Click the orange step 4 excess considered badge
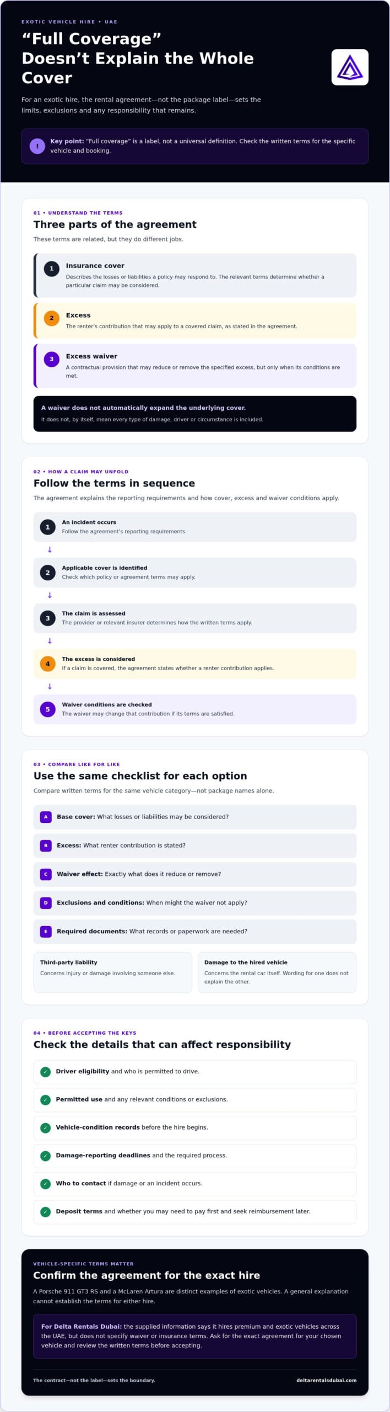Viewport: 390px width, 1412px height. [x=48, y=664]
